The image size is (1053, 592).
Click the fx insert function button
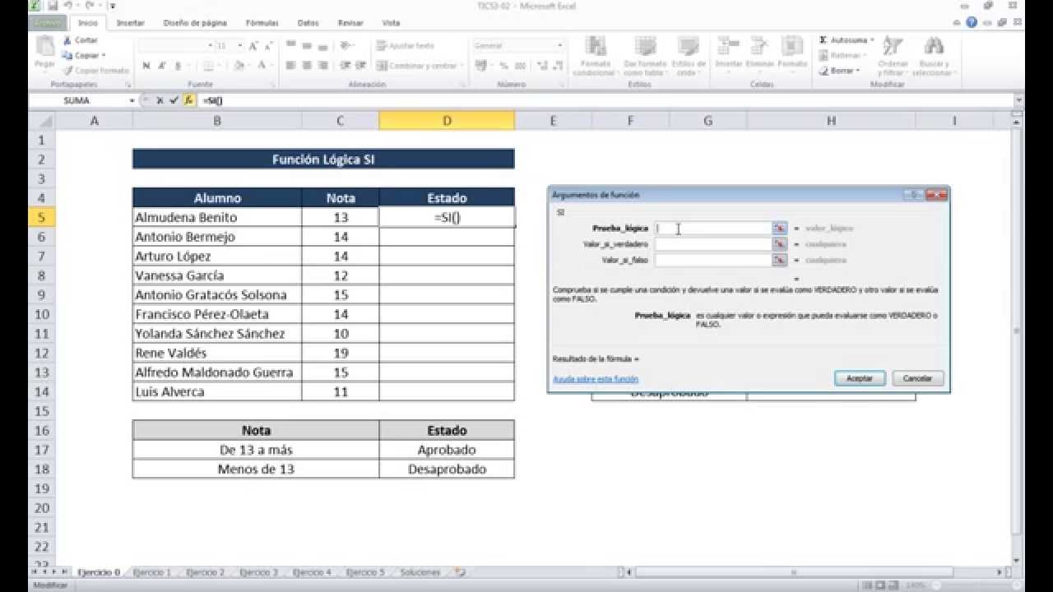coord(188,100)
